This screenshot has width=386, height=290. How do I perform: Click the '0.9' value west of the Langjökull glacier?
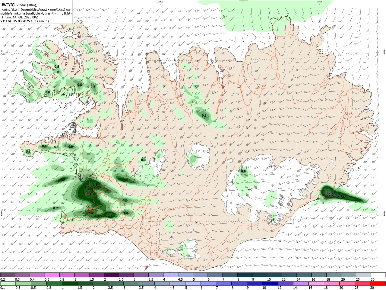pyautogui.click(x=144, y=159)
